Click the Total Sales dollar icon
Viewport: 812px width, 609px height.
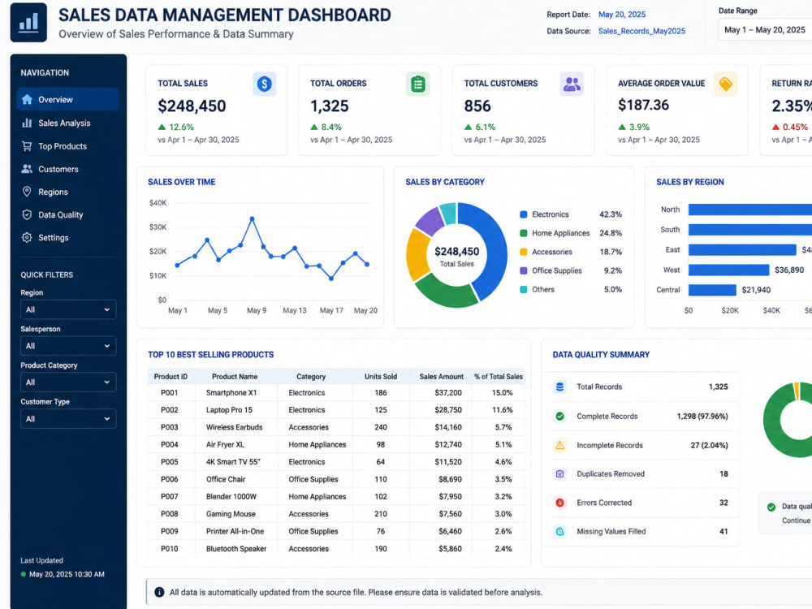tap(264, 84)
